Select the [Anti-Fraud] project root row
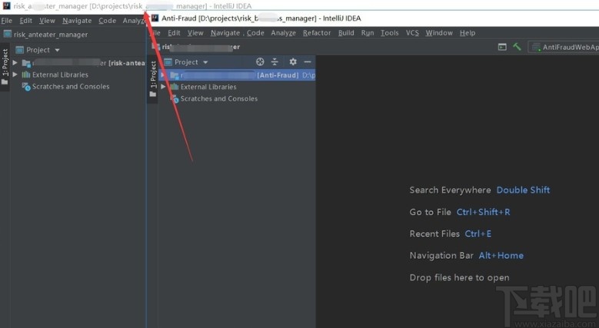Screen dimensions: 599x328 pos(237,75)
